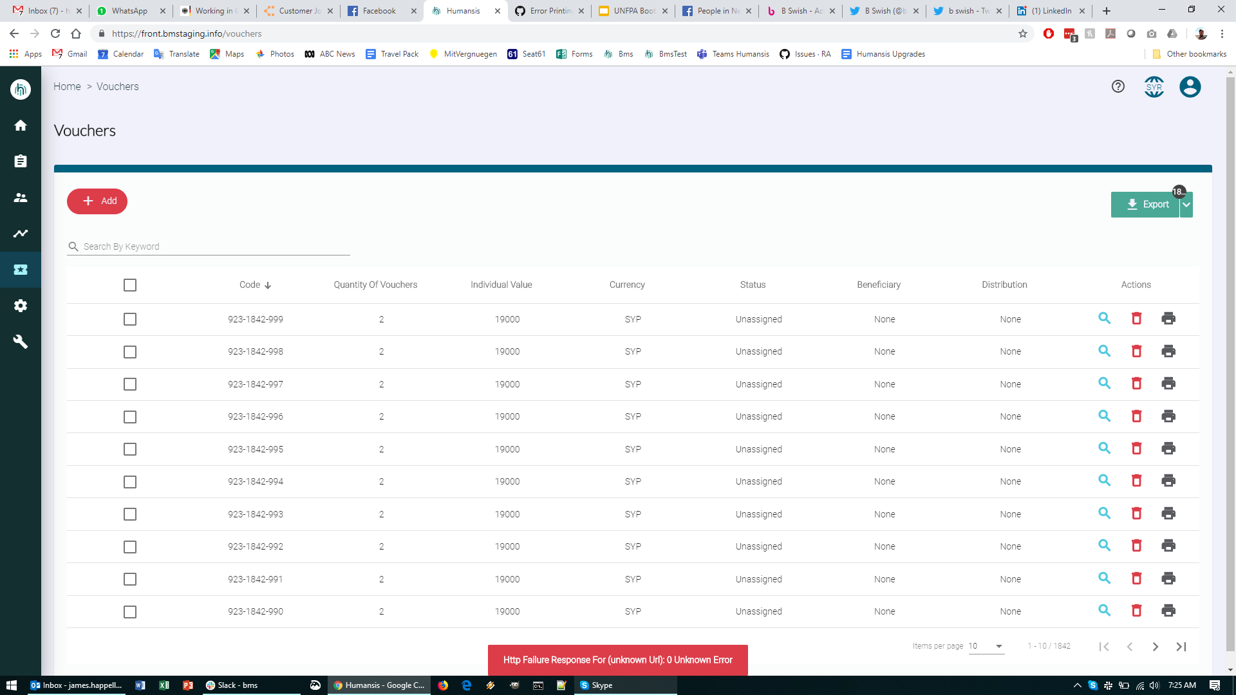Delete voucher 923-1842-998 with trash icon

pyautogui.click(x=1137, y=351)
